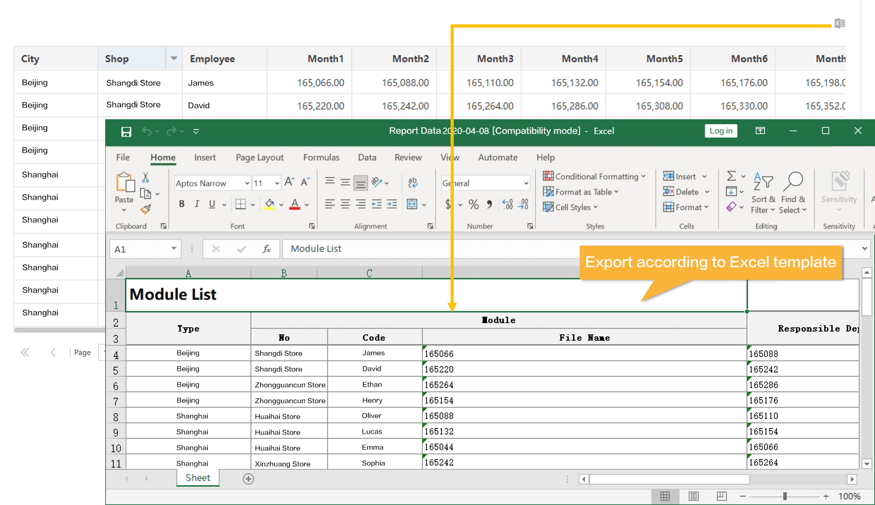
Task: Toggle Underline formatting
Action: 212,204
